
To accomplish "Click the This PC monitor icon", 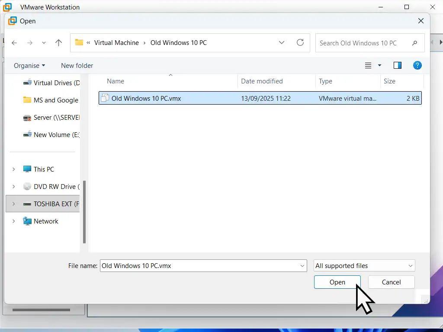I will (27, 169).
